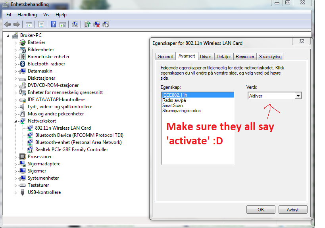Select the Bildeenheter category
325x228 pixels.
pos(41,50)
